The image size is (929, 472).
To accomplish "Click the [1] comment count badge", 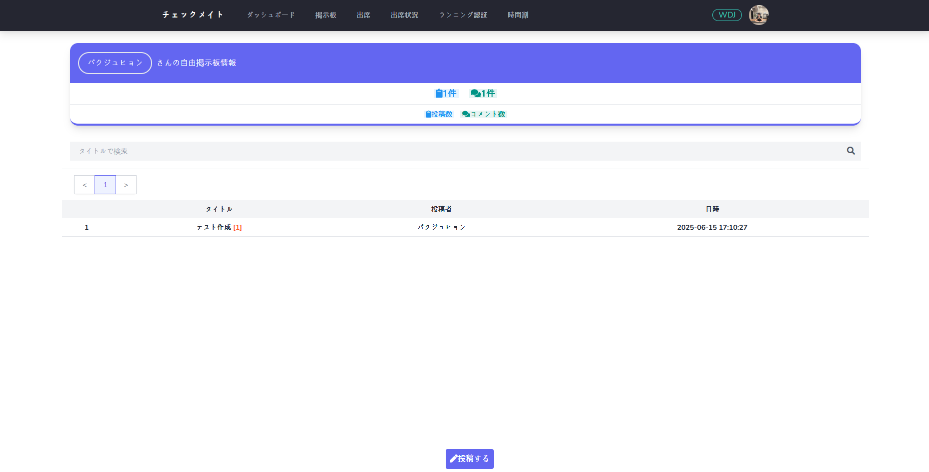I will (x=238, y=228).
